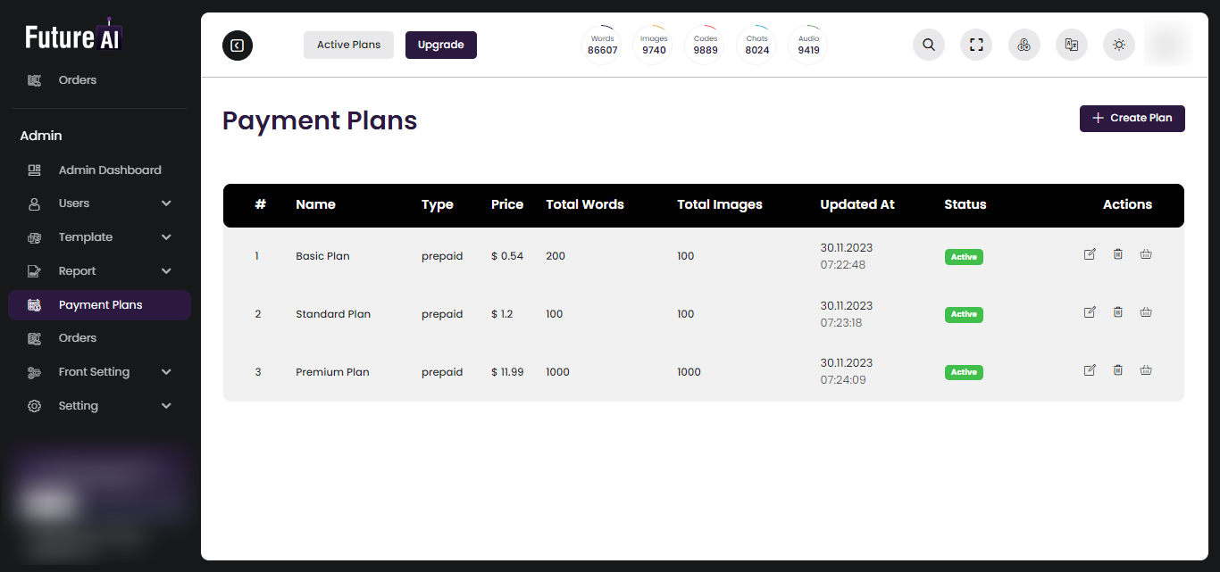Toggle light/dark theme sun icon
The image size is (1220, 572).
[1119, 45]
